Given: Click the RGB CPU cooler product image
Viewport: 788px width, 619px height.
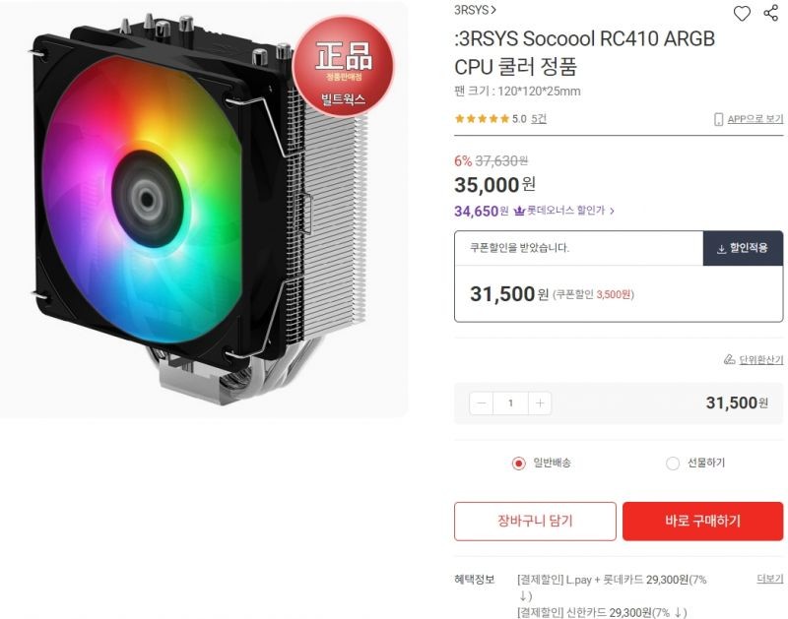Looking at the screenshot, I should point(204,209).
